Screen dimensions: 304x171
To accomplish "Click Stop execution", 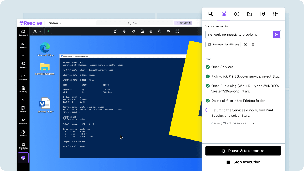I will tap(243, 162).
